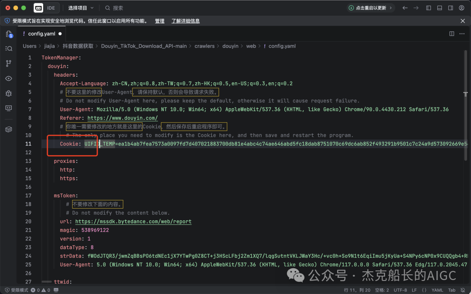The width and height of the screenshot is (471, 294).
Task: Click line number 11 in gutter
Action: (x=28, y=144)
